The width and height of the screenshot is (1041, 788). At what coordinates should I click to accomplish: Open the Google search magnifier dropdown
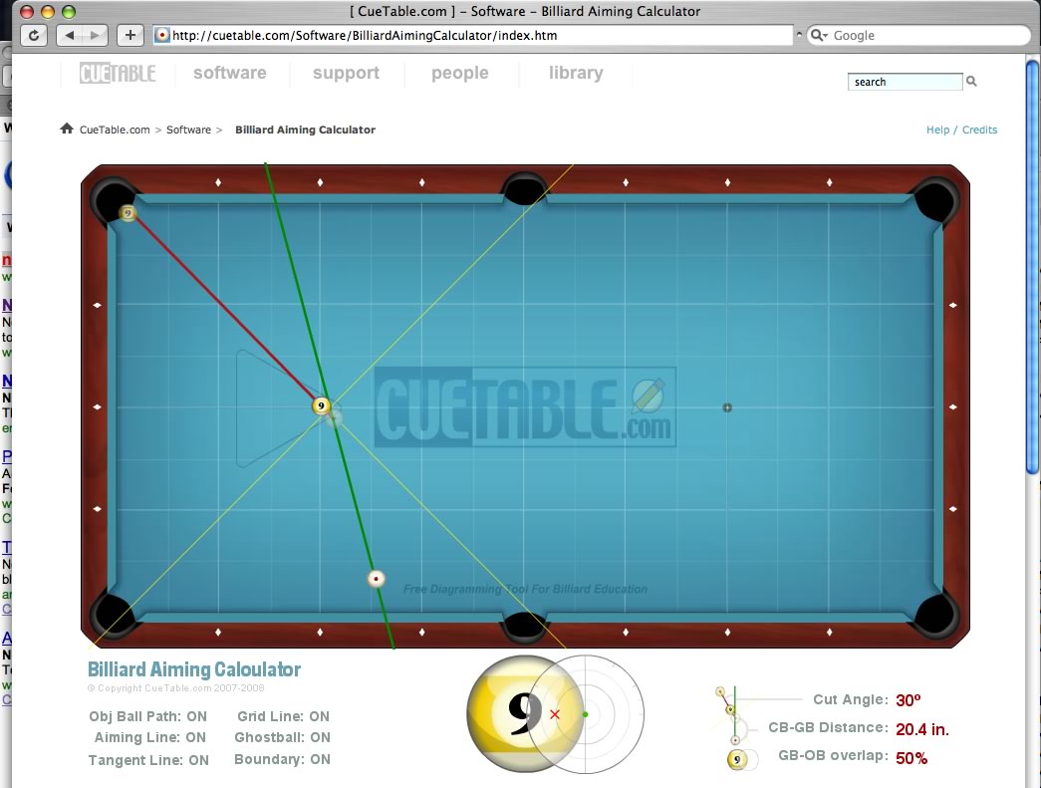(820, 35)
